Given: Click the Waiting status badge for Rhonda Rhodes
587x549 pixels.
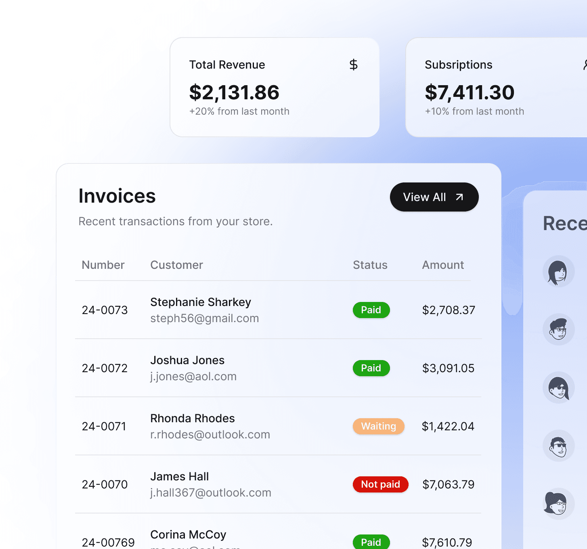Looking at the screenshot, I should [378, 426].
